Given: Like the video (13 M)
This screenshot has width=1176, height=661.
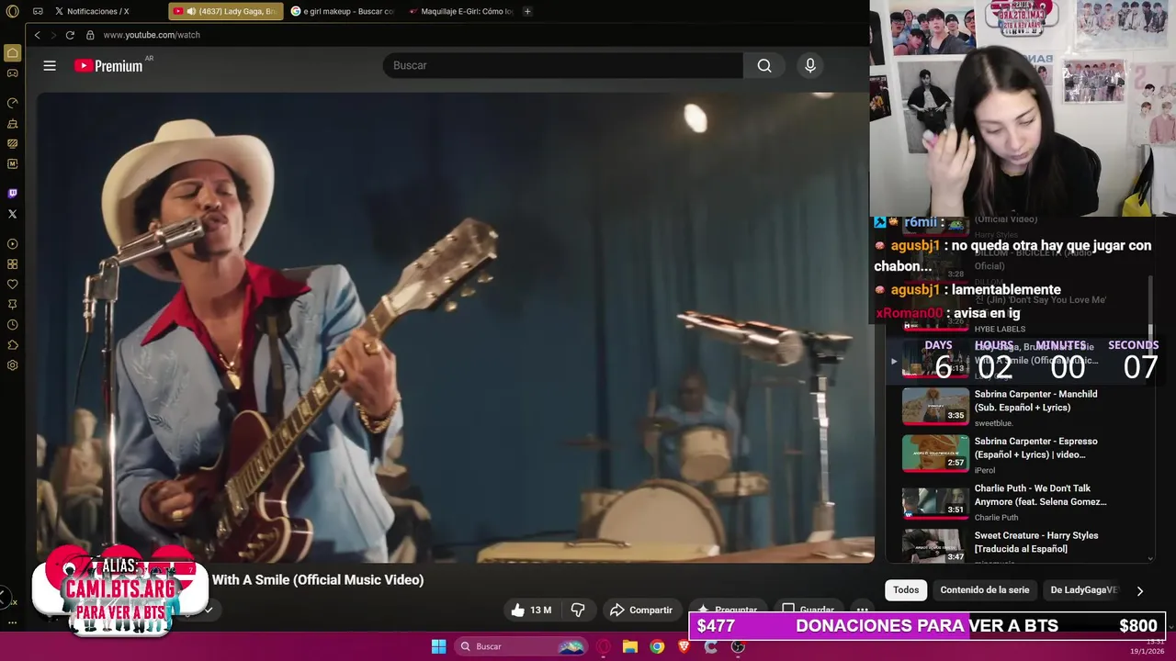Looking at the screenshot, I should click(531, 610).
